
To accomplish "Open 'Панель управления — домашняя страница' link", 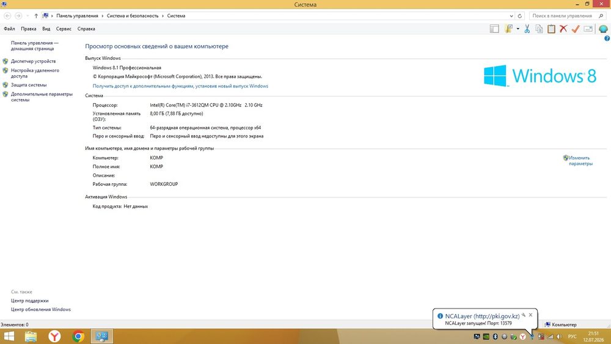I will coord(35,46).
